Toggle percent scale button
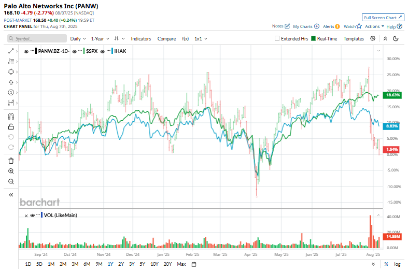This screenshot has height=273, width=408. click(386, 264)
